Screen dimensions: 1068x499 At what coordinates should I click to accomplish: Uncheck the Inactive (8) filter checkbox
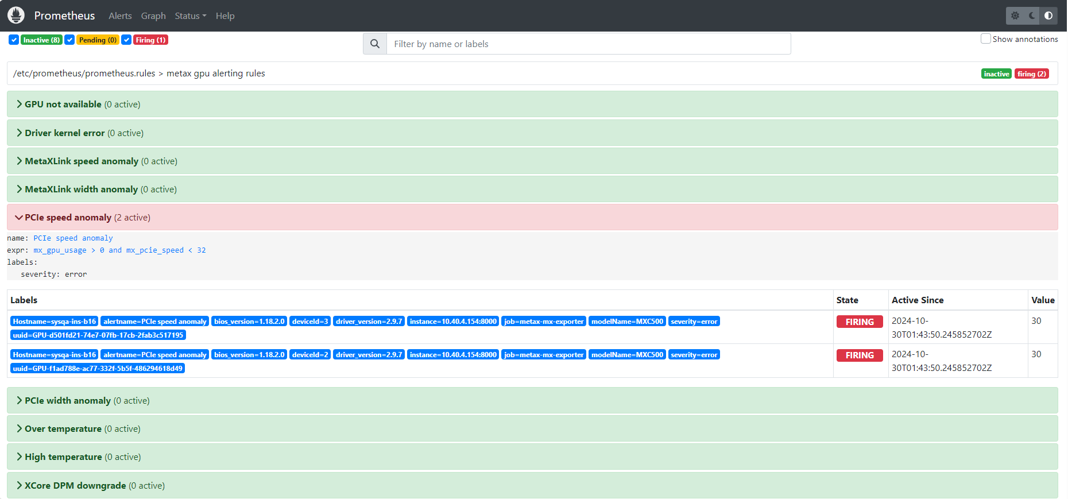[x=14, y=40]
